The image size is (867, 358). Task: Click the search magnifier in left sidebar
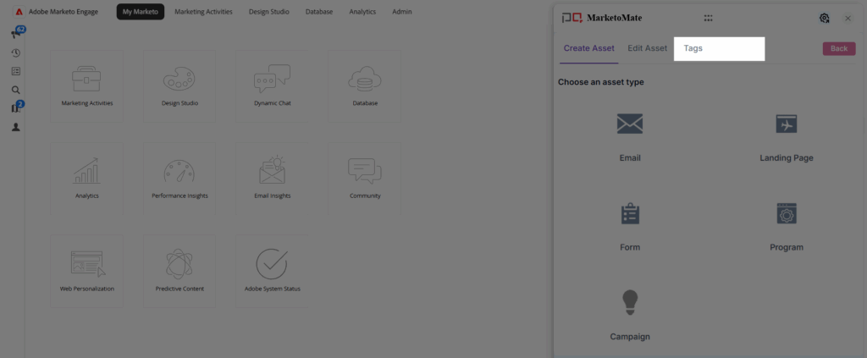coord(15,90)
